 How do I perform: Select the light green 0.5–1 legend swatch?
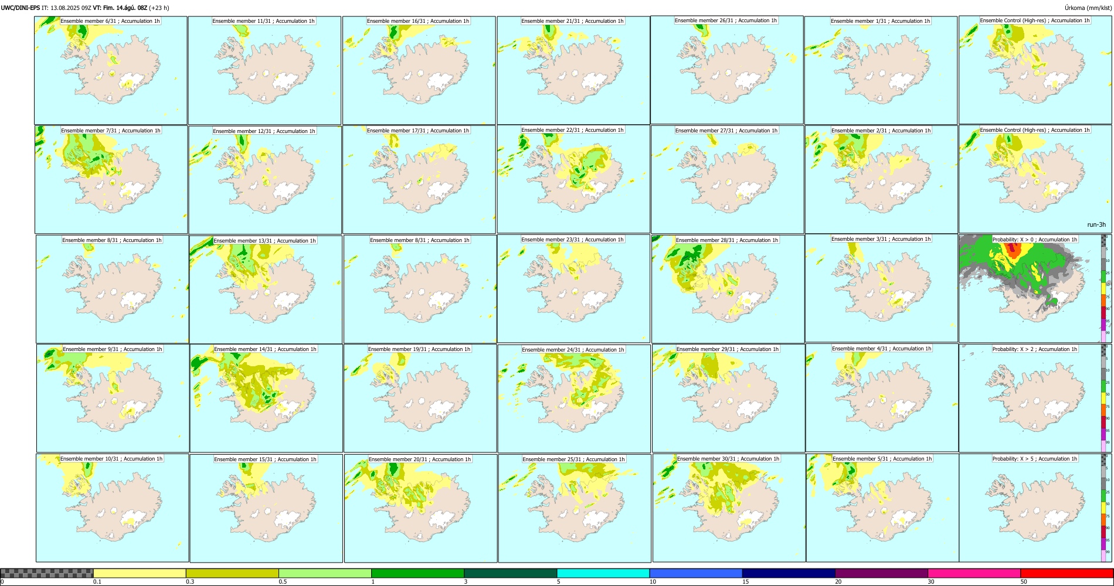325,573
